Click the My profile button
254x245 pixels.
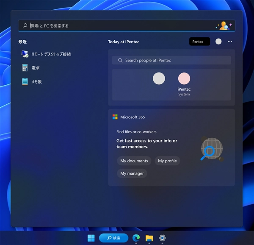(167, 161)
